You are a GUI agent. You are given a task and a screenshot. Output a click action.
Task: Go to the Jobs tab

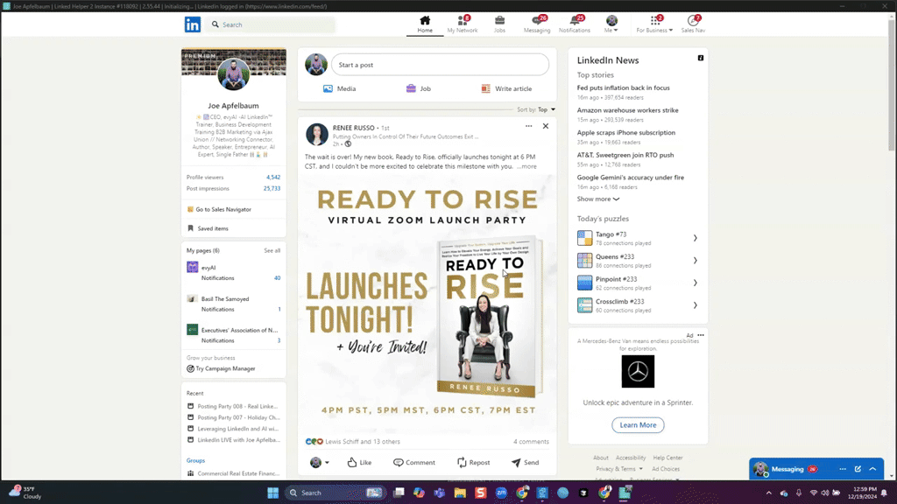[499, 24]
